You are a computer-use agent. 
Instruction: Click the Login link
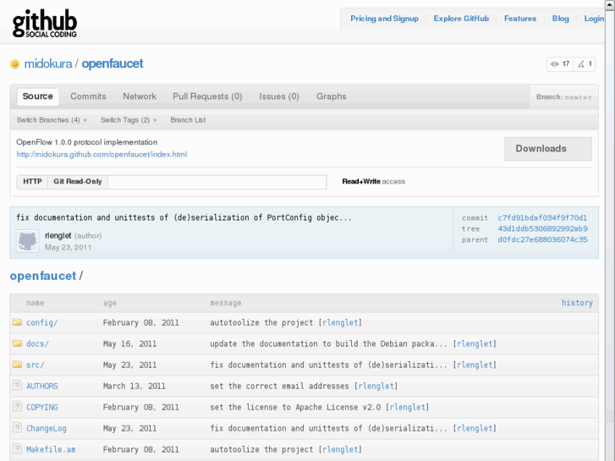(x=594, y=19)
